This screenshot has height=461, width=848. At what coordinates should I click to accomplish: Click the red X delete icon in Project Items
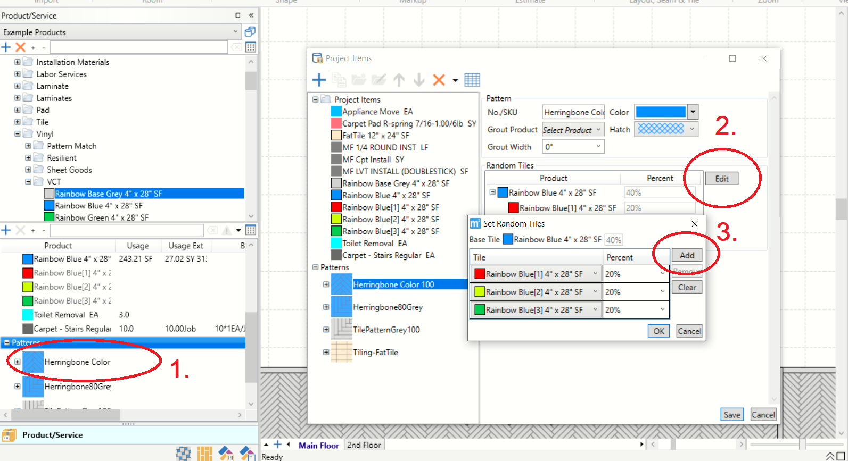[x=439, y=80]
